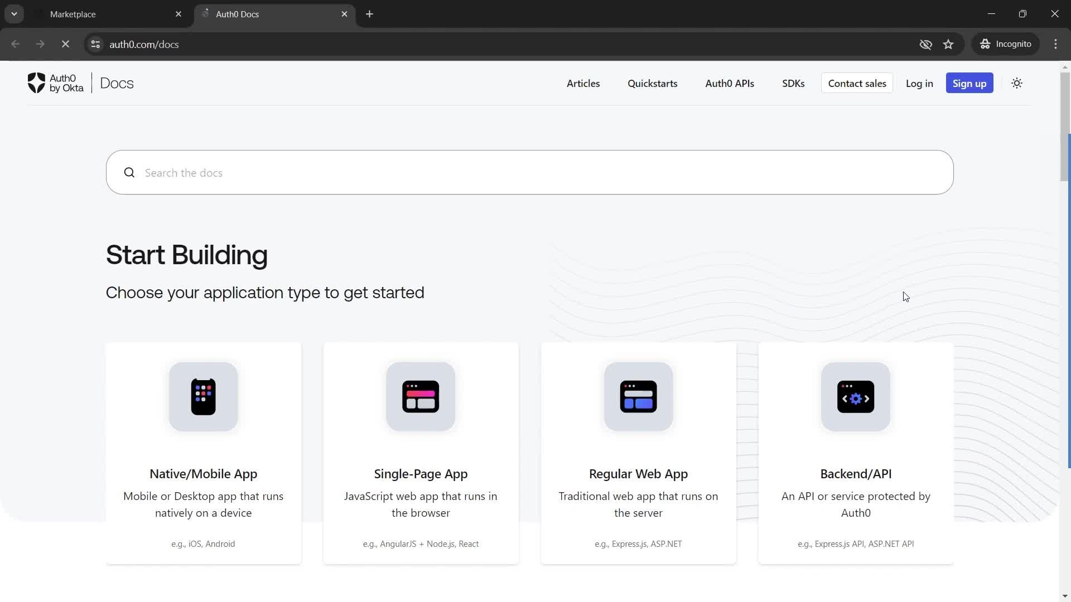Viewport: 1071px width, 602px height.
Task: Click the Sign up button
Action: tap(969, 83)
